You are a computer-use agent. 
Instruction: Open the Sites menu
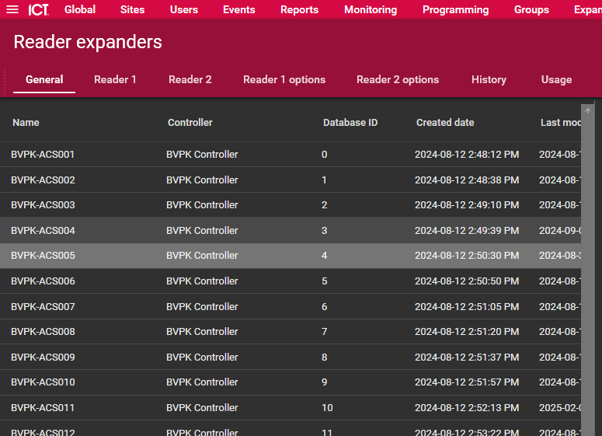point(133,9)
